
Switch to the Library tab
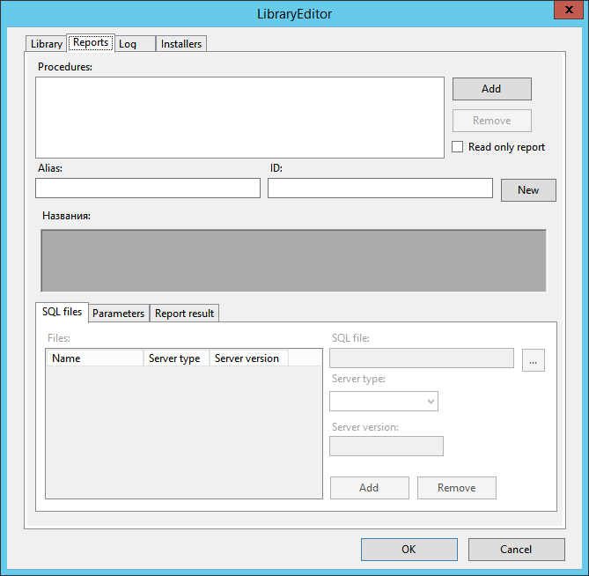click(46, 44)
